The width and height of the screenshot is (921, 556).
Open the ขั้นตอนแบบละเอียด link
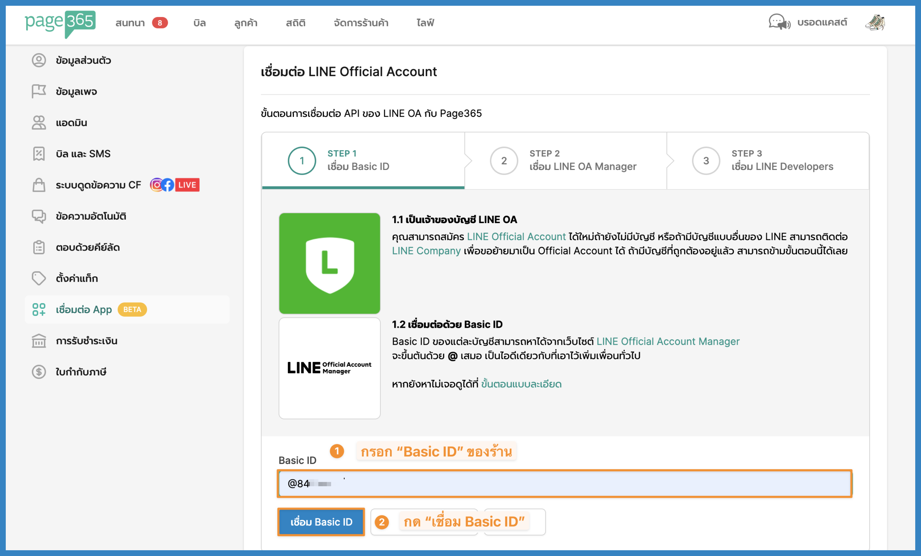521,384
